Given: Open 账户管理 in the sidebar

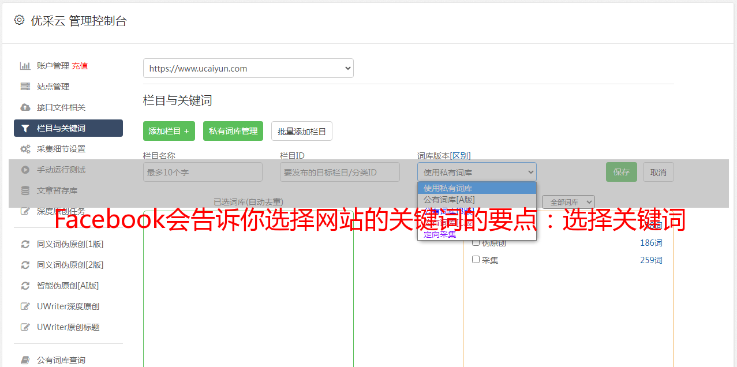Looking at the screenshot, I should (x=53, y=66).
